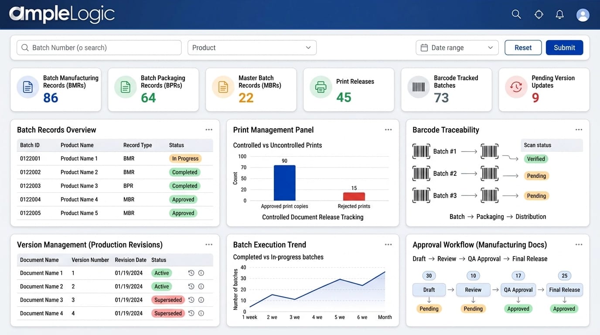Click the Pending Version Updates clock icon

click(x=516, y=87)
